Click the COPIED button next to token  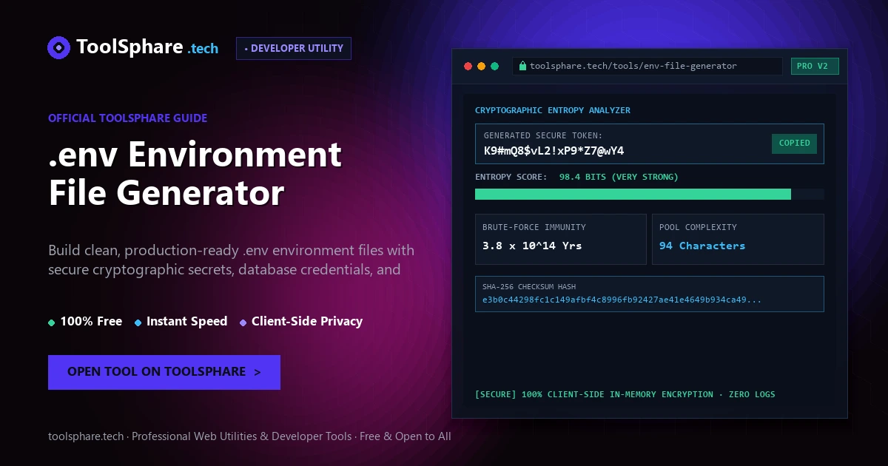tap(794, 143)
